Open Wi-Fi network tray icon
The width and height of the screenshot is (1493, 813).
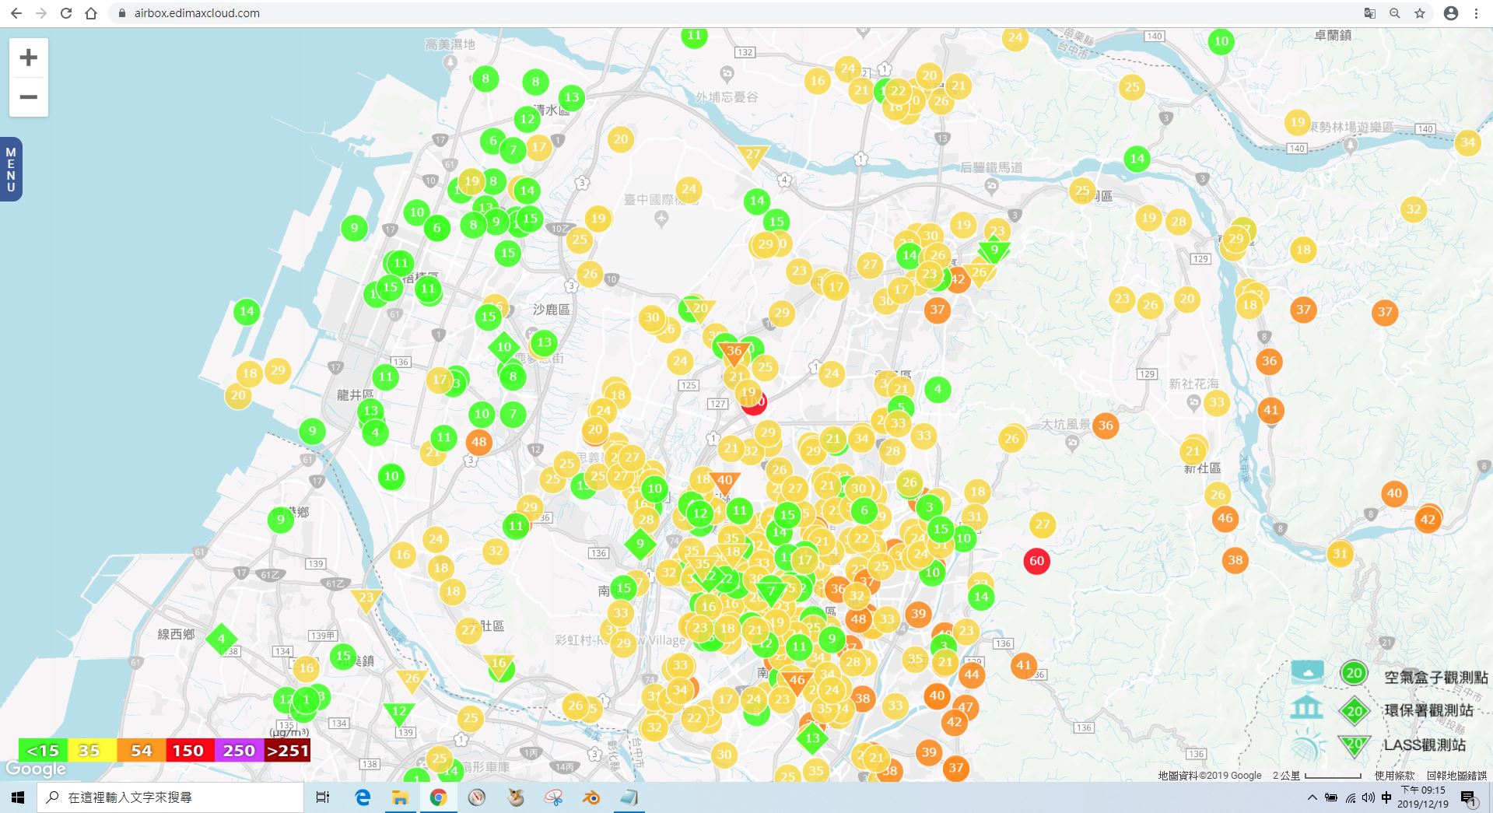(1351, 797)
